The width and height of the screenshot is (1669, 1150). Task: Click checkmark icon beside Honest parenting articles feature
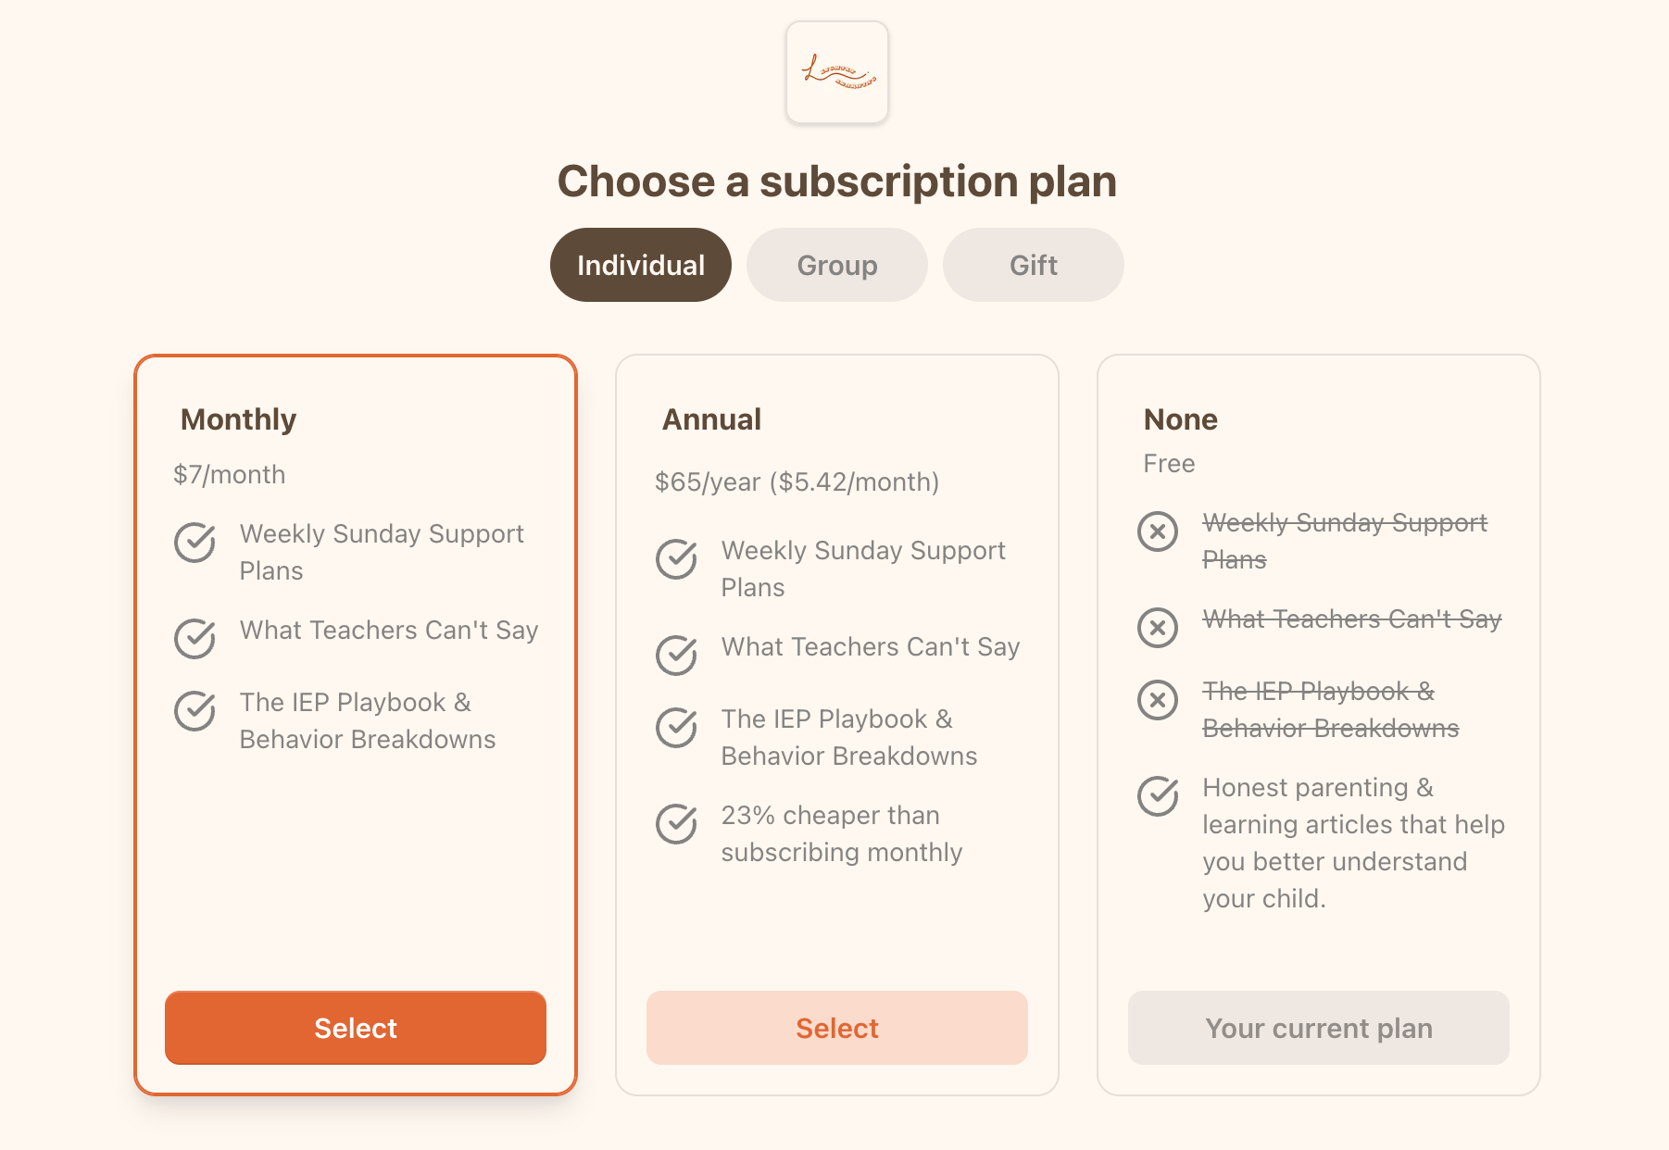coord(1158,796)
